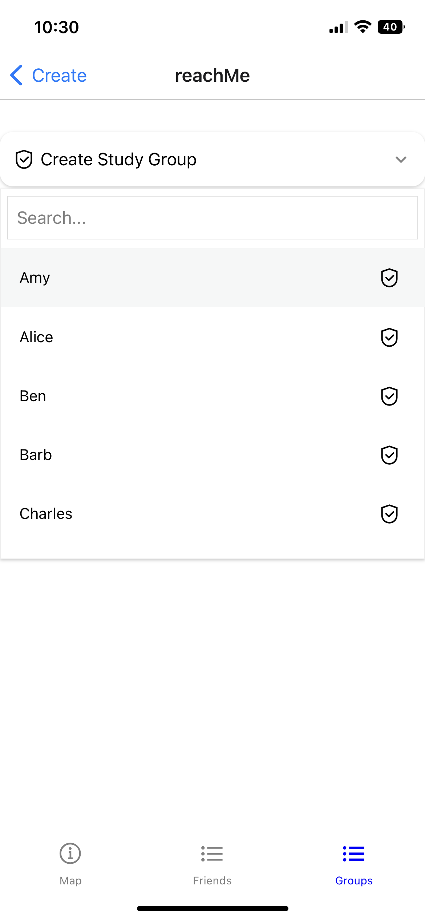Screen dimensions: 425x920
Task: Focus the Search field
Action: (212, 218)
